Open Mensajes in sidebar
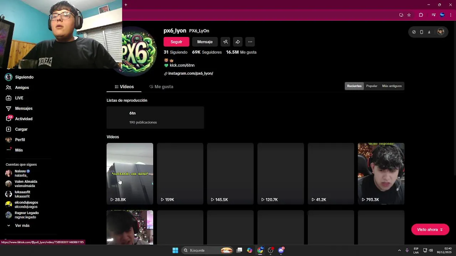Screen dimensions: 456x256 (19, 108)
